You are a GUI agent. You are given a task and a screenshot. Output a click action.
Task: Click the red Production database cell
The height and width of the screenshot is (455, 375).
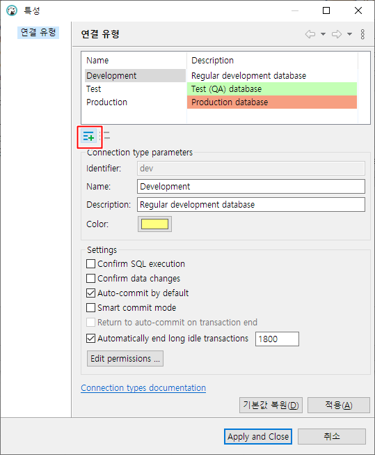tap(272, 102)
